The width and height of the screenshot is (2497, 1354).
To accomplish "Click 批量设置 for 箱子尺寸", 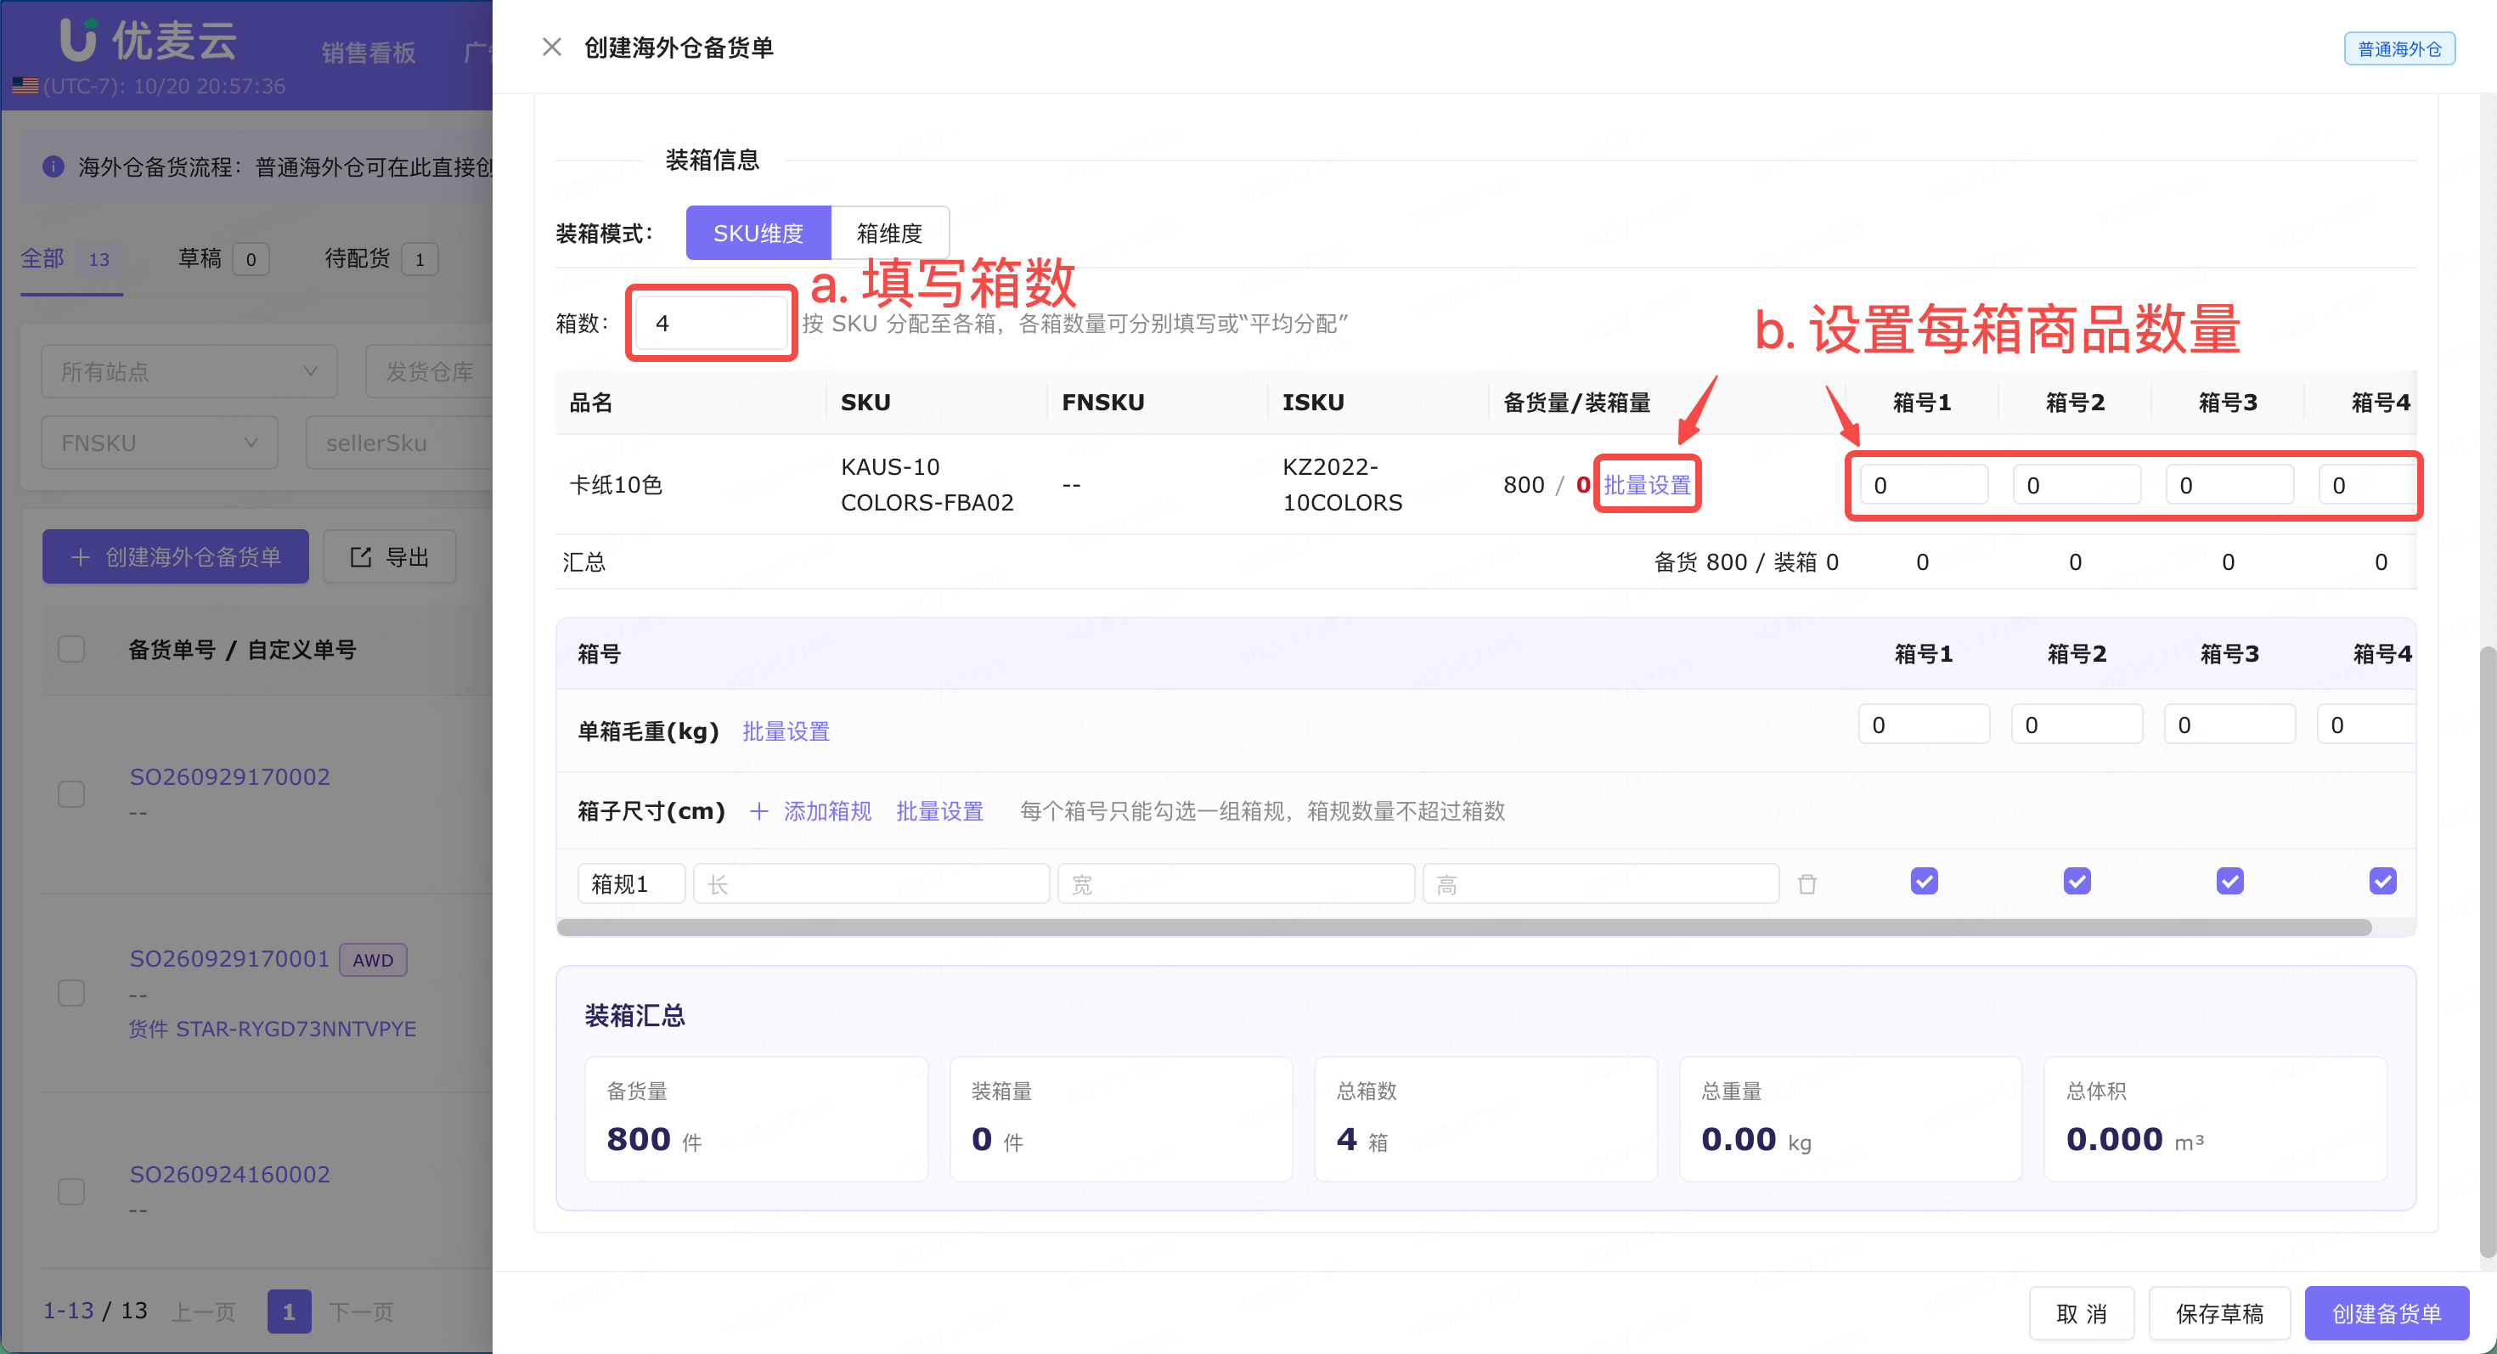I will click(x=939, y=811).
